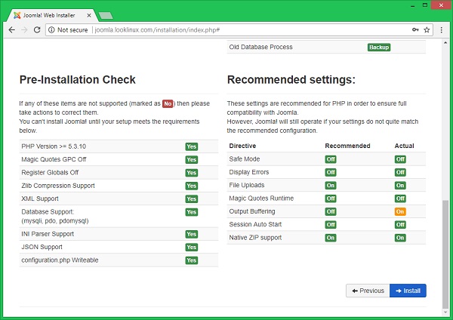Click the Recommended settings heading
This screenshot has height=320, width=453.
tap(291, 80)
